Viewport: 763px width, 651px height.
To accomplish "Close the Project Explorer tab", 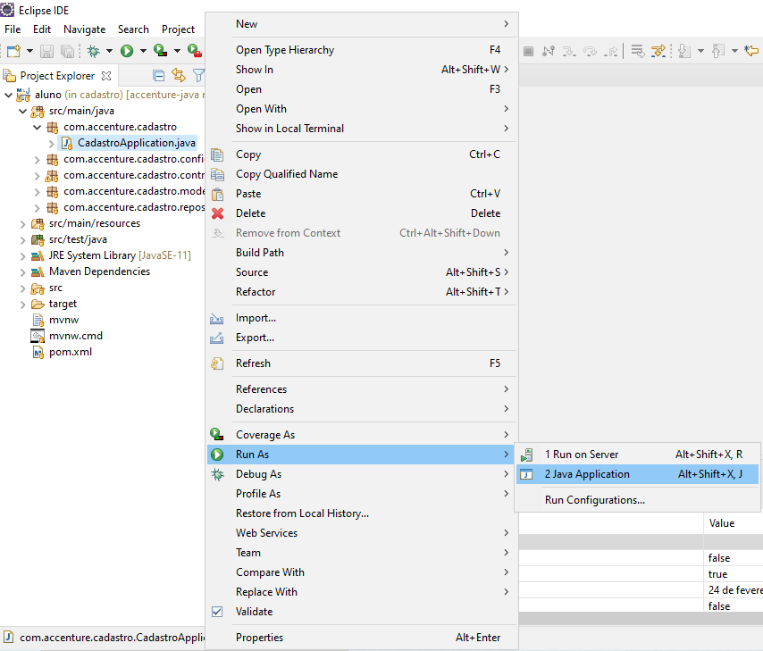I will (106, 76).
